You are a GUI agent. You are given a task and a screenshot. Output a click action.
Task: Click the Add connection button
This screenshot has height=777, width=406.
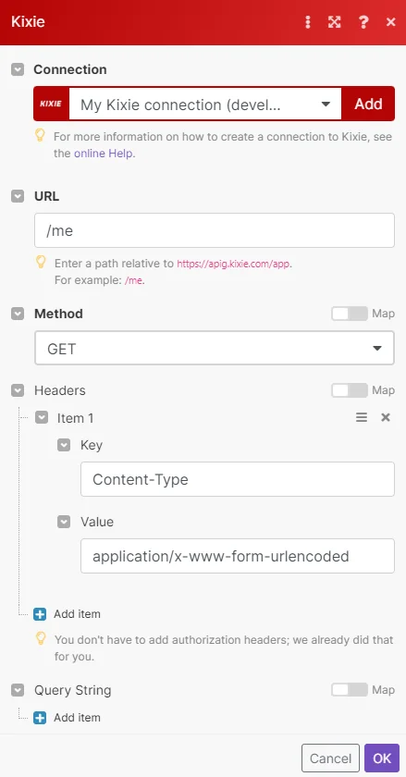point(368,104)
